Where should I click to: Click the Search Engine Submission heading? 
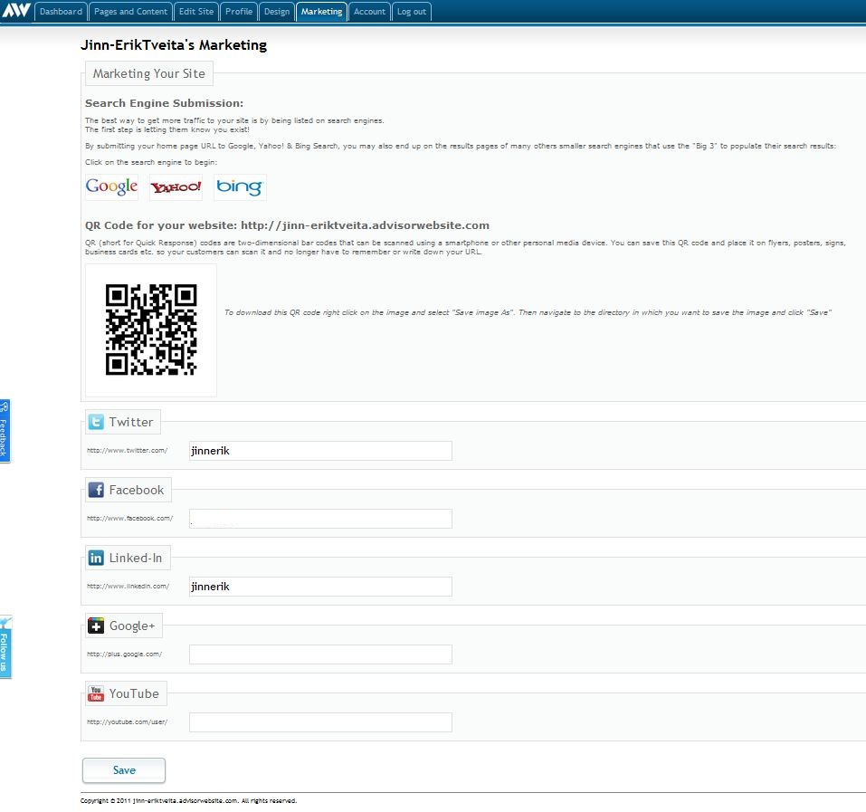[x=164, y=103]
